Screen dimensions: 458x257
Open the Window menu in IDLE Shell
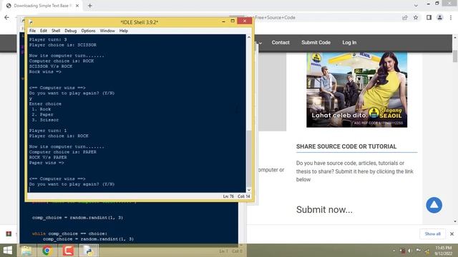pyautogui.click(x=107, y=31)
